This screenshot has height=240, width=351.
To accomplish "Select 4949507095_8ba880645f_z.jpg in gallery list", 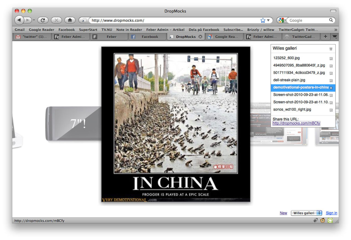I will [299, 65].
